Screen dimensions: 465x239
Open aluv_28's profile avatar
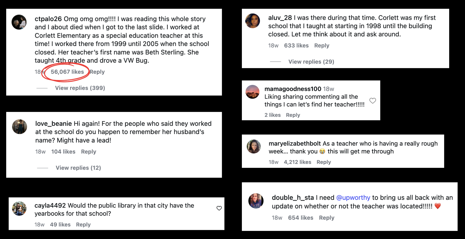pos(253,21)
